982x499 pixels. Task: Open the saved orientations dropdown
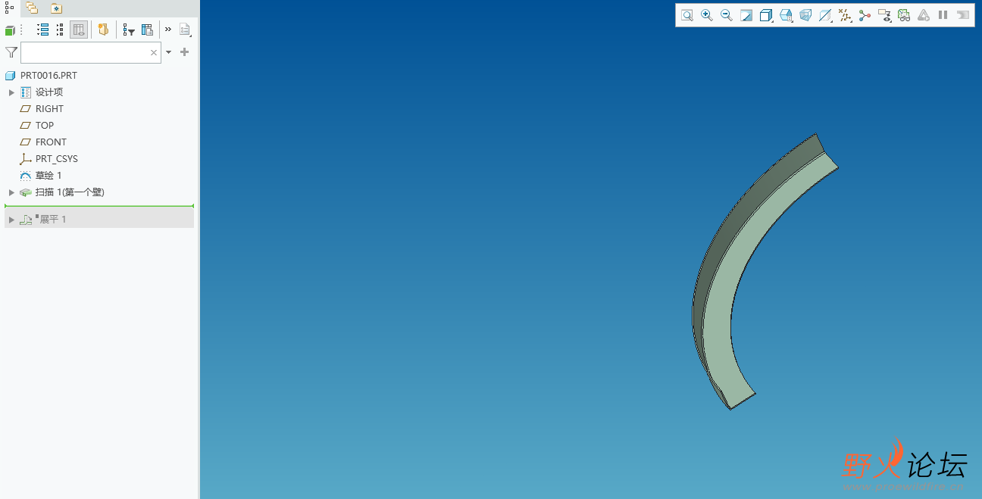[x=786, y=15]
